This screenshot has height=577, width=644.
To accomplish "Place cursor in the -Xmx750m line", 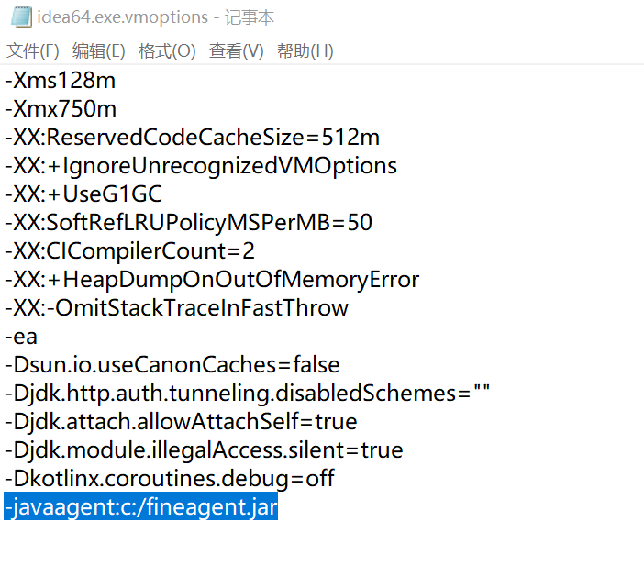I will pyautogui.click(x=61, y=109).
